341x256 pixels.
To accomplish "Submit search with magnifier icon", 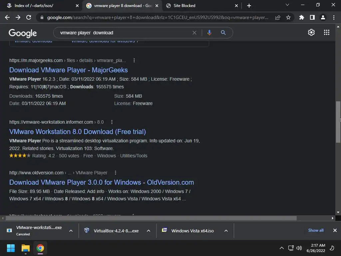I will pyautogui.click(x=223, y=33).
